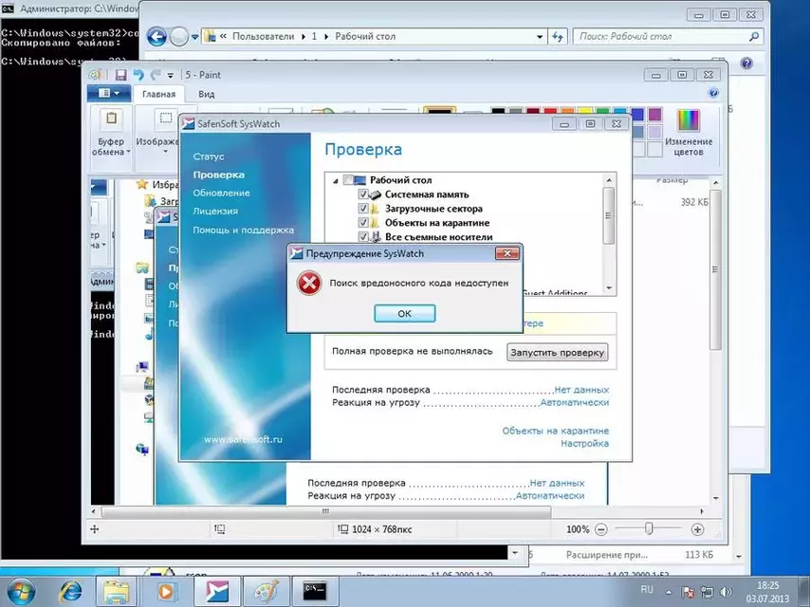Click the Explorer refresh button

pyautogui.click(x=557, y=37)
